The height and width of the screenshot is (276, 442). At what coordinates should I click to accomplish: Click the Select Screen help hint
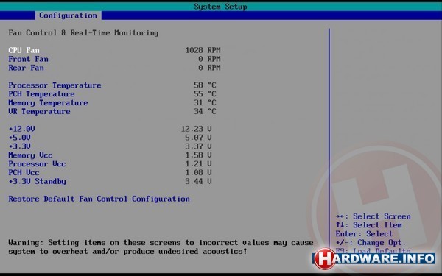coord(373,216)
